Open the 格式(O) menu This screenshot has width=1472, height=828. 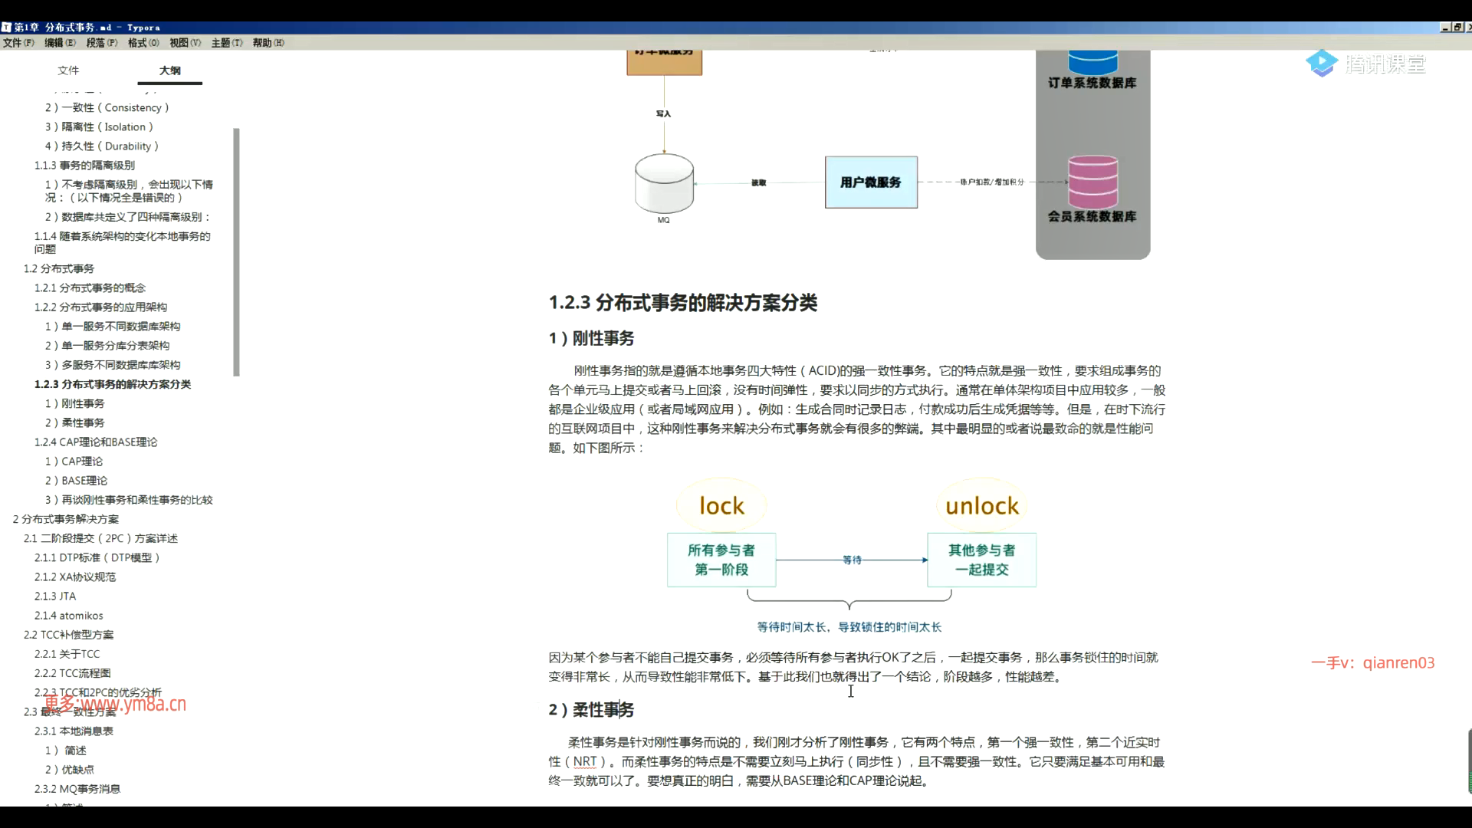point(143,43)
